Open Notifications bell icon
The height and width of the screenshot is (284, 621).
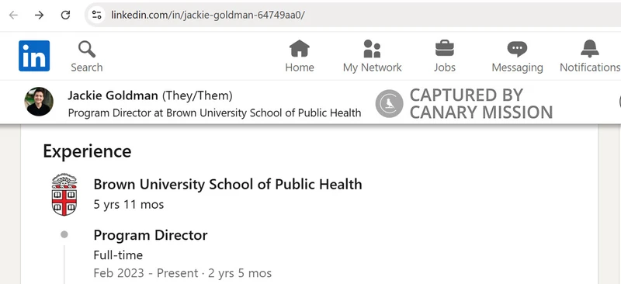coord(590,49)
